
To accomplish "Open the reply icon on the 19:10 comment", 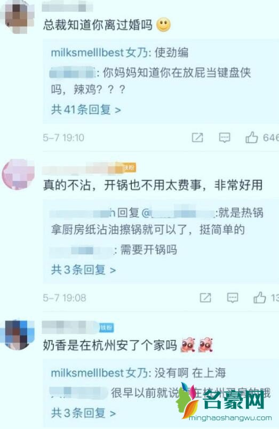I will pos(225,138).
